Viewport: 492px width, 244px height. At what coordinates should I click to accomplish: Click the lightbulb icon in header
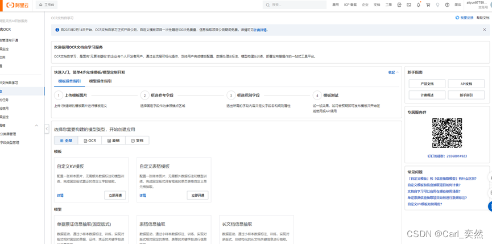pos(437,5)
